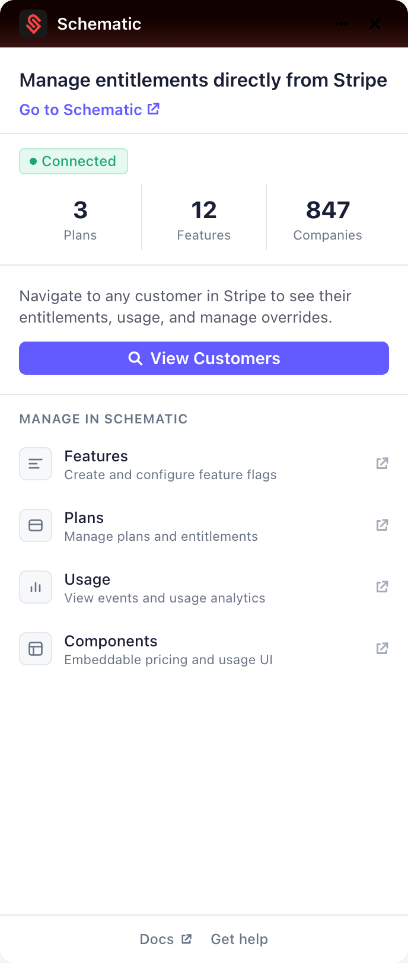408x963 pixels.
Task: Click the Plans card icon
Action: (x=35, y=525)
